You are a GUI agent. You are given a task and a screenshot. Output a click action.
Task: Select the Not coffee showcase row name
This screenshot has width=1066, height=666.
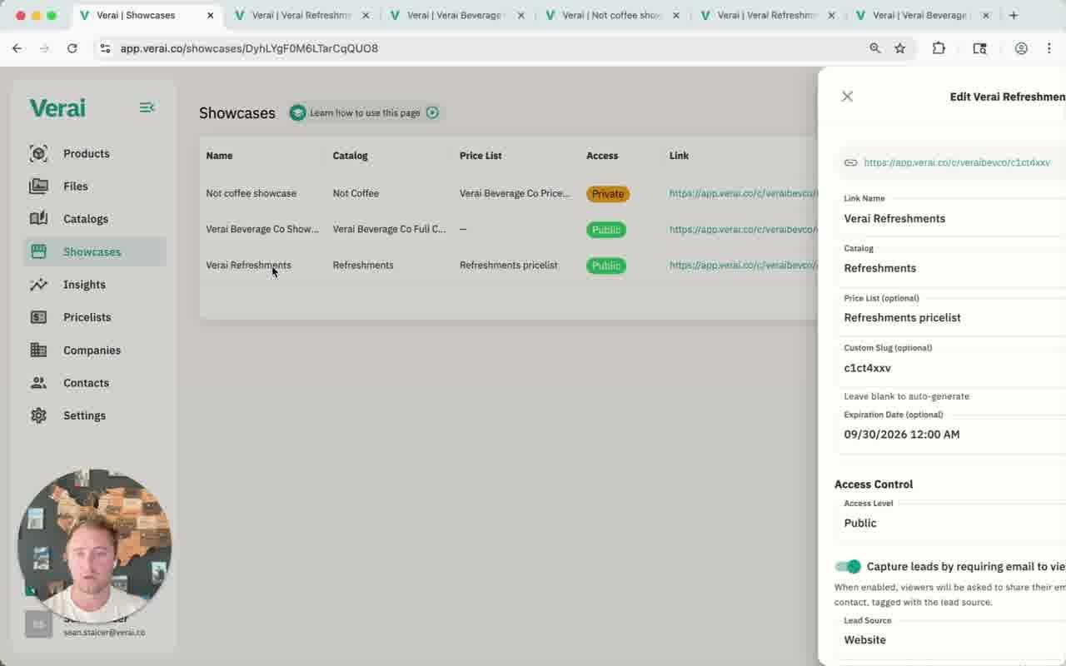click(x=251, y=193)
